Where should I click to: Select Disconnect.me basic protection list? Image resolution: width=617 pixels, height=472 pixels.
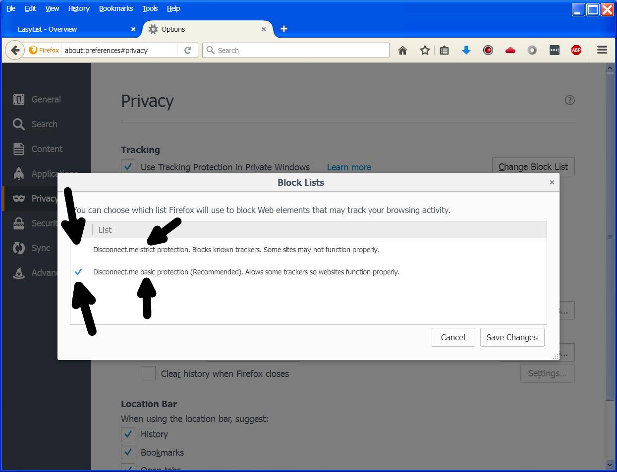pos(246,272)
